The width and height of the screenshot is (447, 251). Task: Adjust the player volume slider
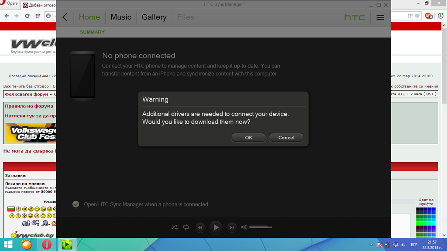(261, 227)
